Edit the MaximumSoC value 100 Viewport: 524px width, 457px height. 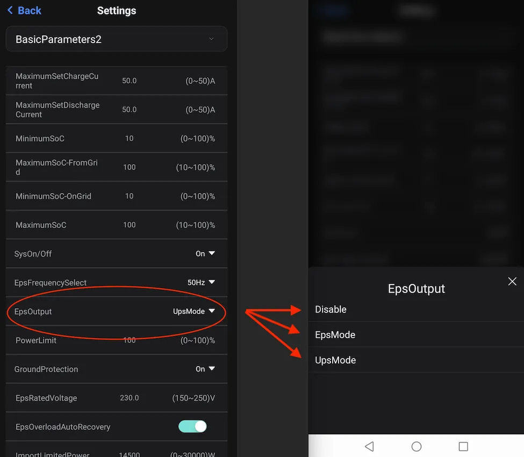pyautogui.click(x=130, y=225)
